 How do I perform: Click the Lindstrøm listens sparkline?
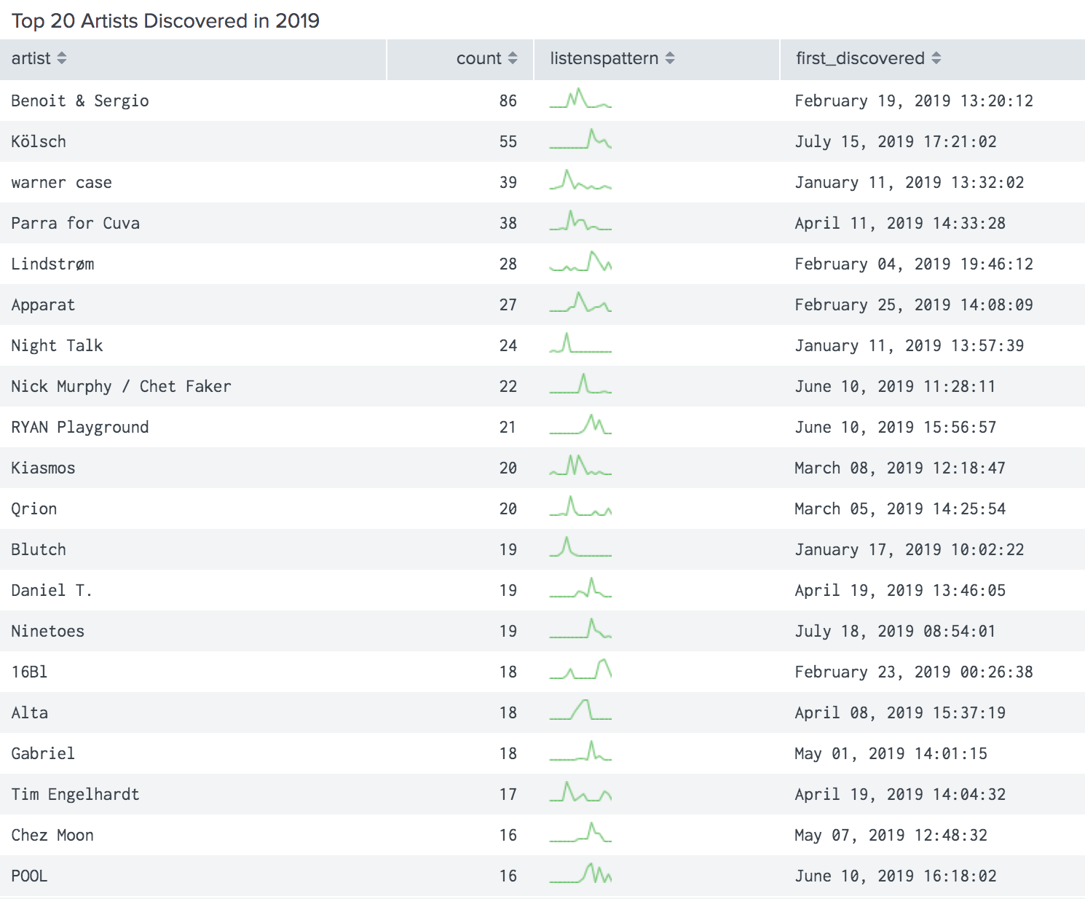[x=580, y=262]
